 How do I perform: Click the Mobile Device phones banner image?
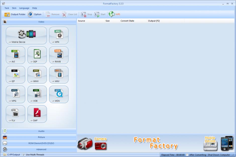pos(227,143)
